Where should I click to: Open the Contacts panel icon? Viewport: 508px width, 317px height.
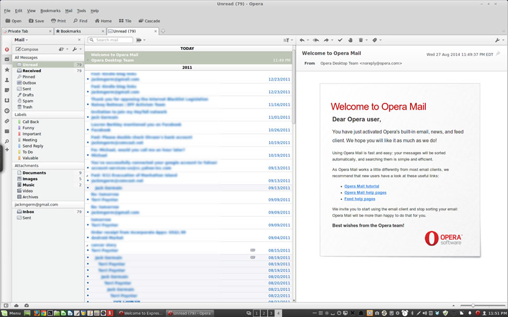pyautogui.click(x=7, y=80)
